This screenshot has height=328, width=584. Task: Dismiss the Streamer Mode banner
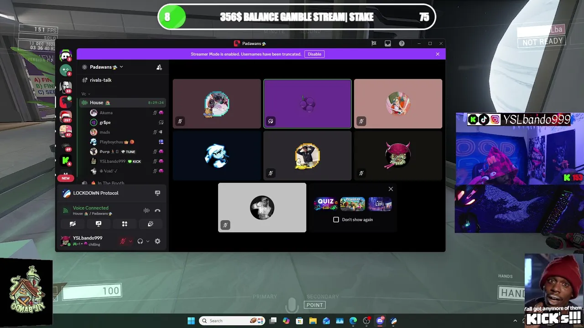pyautogui.click(x=438, y=54)
